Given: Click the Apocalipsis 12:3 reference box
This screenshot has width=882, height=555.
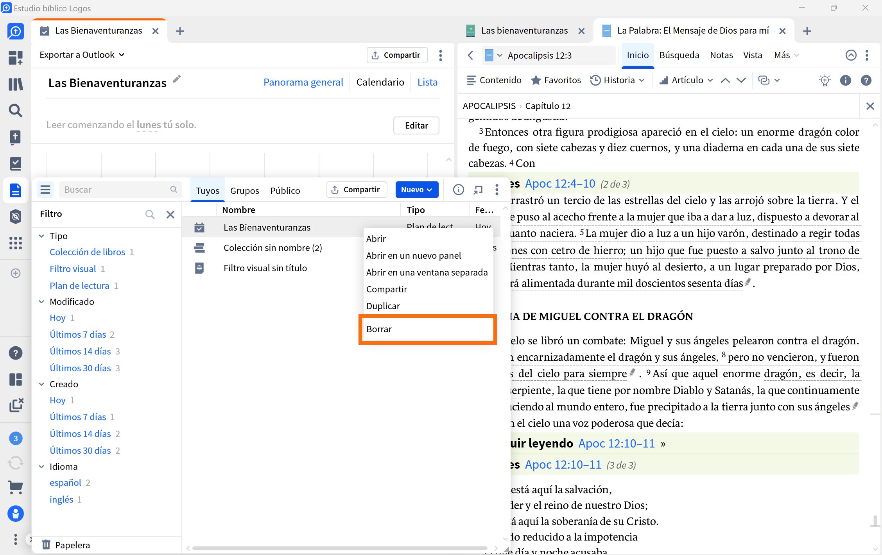Looking at the screenshot, I should click(549, 55).
